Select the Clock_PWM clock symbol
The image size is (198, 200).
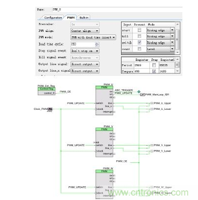pyautogui.click(x=50, y=109)
